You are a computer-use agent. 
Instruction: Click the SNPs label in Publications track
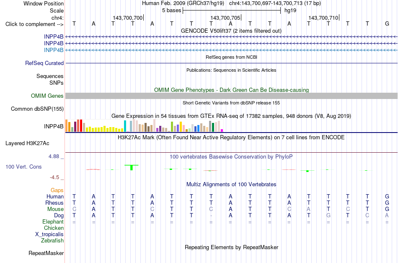[57, 83]
